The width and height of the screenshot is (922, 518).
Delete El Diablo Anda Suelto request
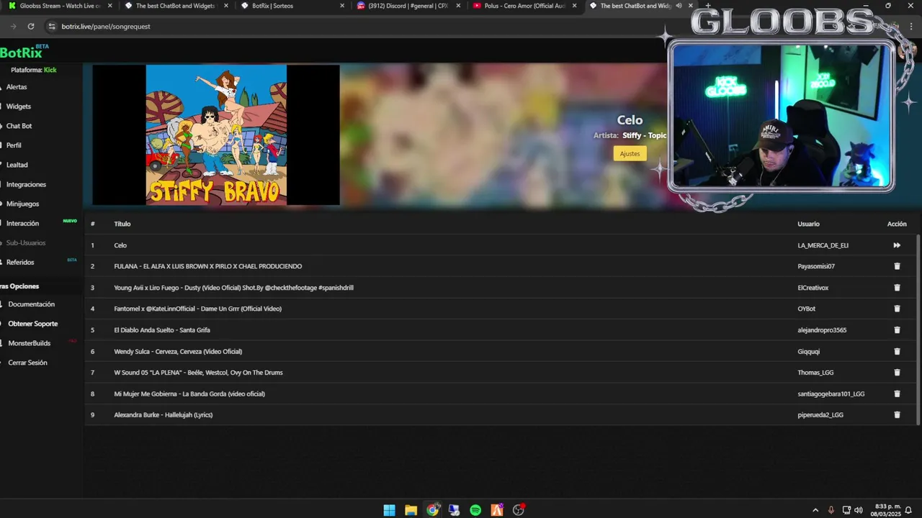click(897, 330)
